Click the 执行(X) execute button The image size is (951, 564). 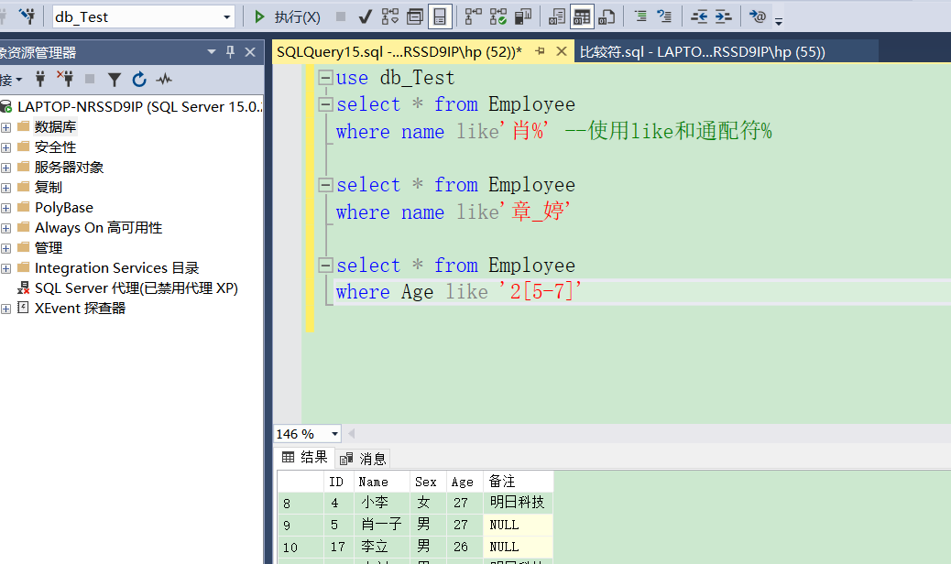(286, 17)
